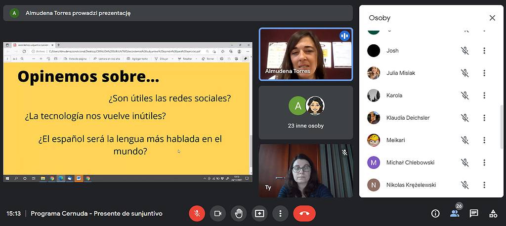Unmute your microphone with the red mic button

tap(197, 214)
